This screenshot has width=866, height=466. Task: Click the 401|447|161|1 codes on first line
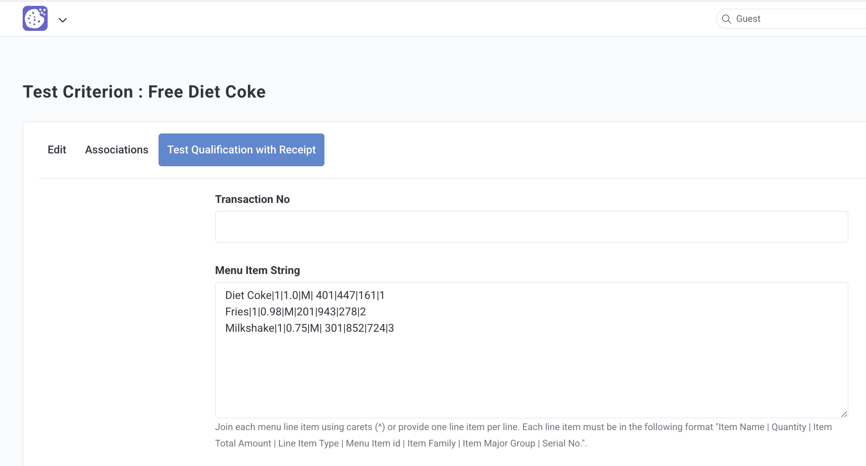[x=350, y=295]
